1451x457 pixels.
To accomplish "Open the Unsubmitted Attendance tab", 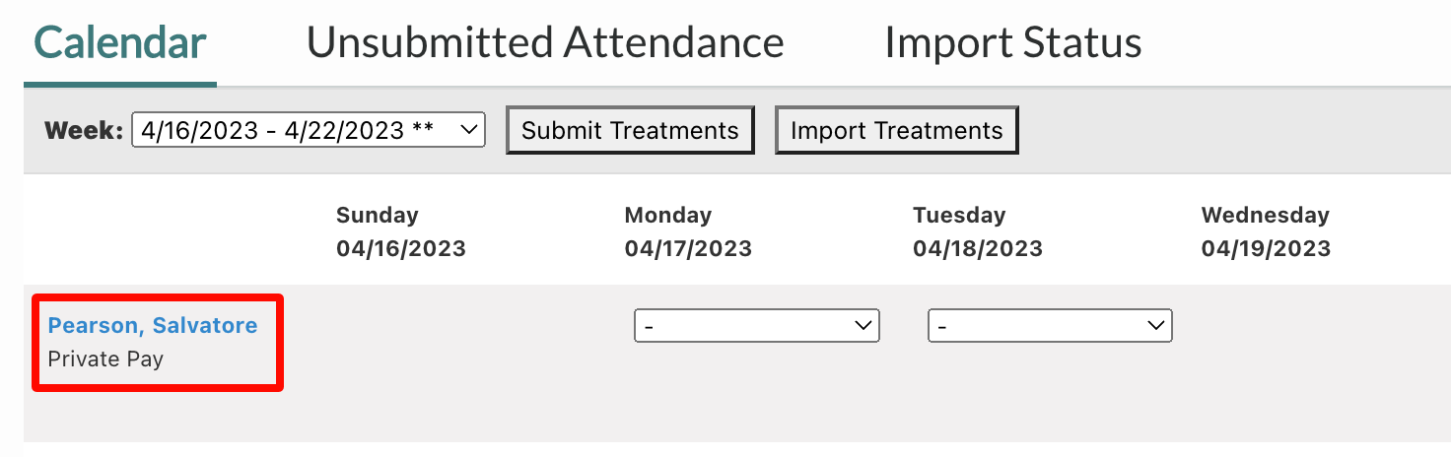I will pyautogui.click(x=545, y=42).
